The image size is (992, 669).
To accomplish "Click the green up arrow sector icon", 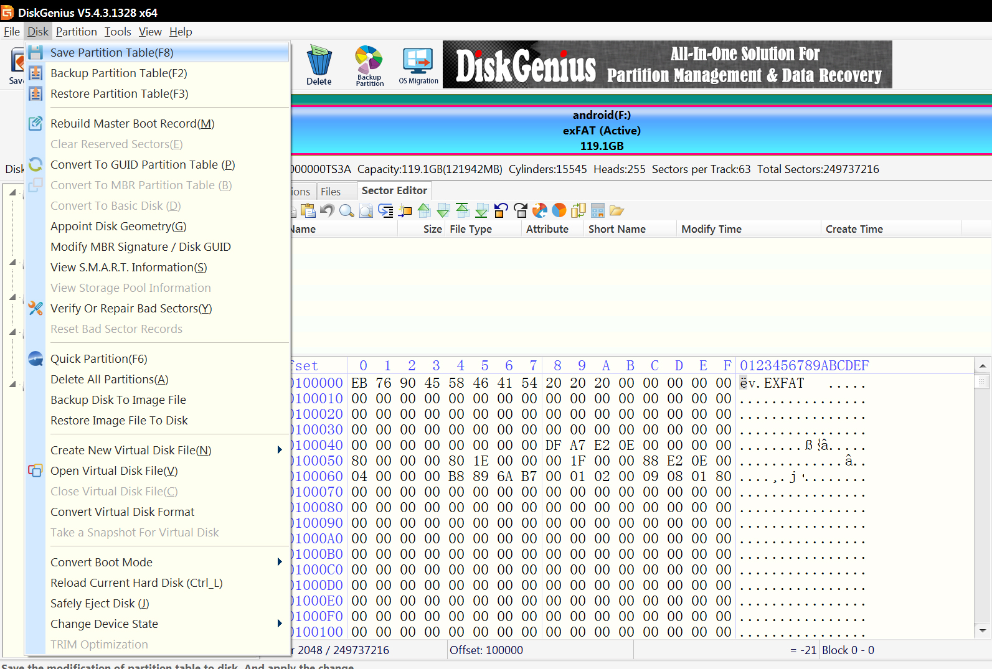I will click(x=424, y=211).
